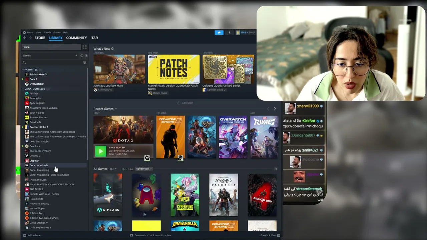The height and width of the screenshot is (240, 427).
Task: Open the Games menu
Action: (57, 33)
